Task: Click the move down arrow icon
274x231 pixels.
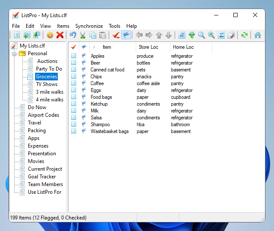Action: (169, 35)
